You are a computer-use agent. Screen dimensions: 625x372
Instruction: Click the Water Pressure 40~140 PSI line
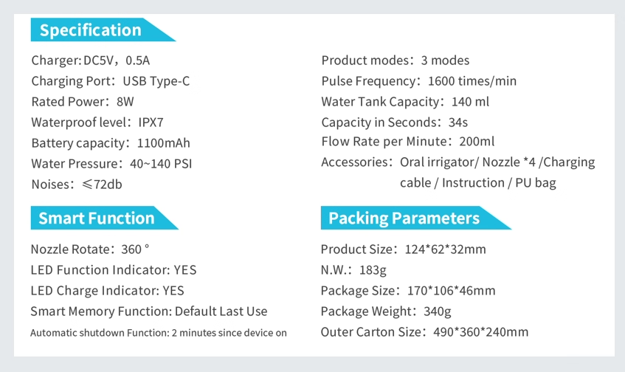click(111, 164)
